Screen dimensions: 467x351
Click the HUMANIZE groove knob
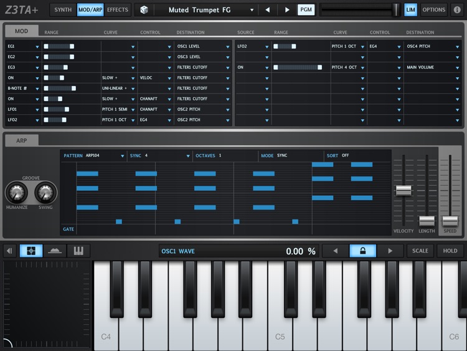17,193
